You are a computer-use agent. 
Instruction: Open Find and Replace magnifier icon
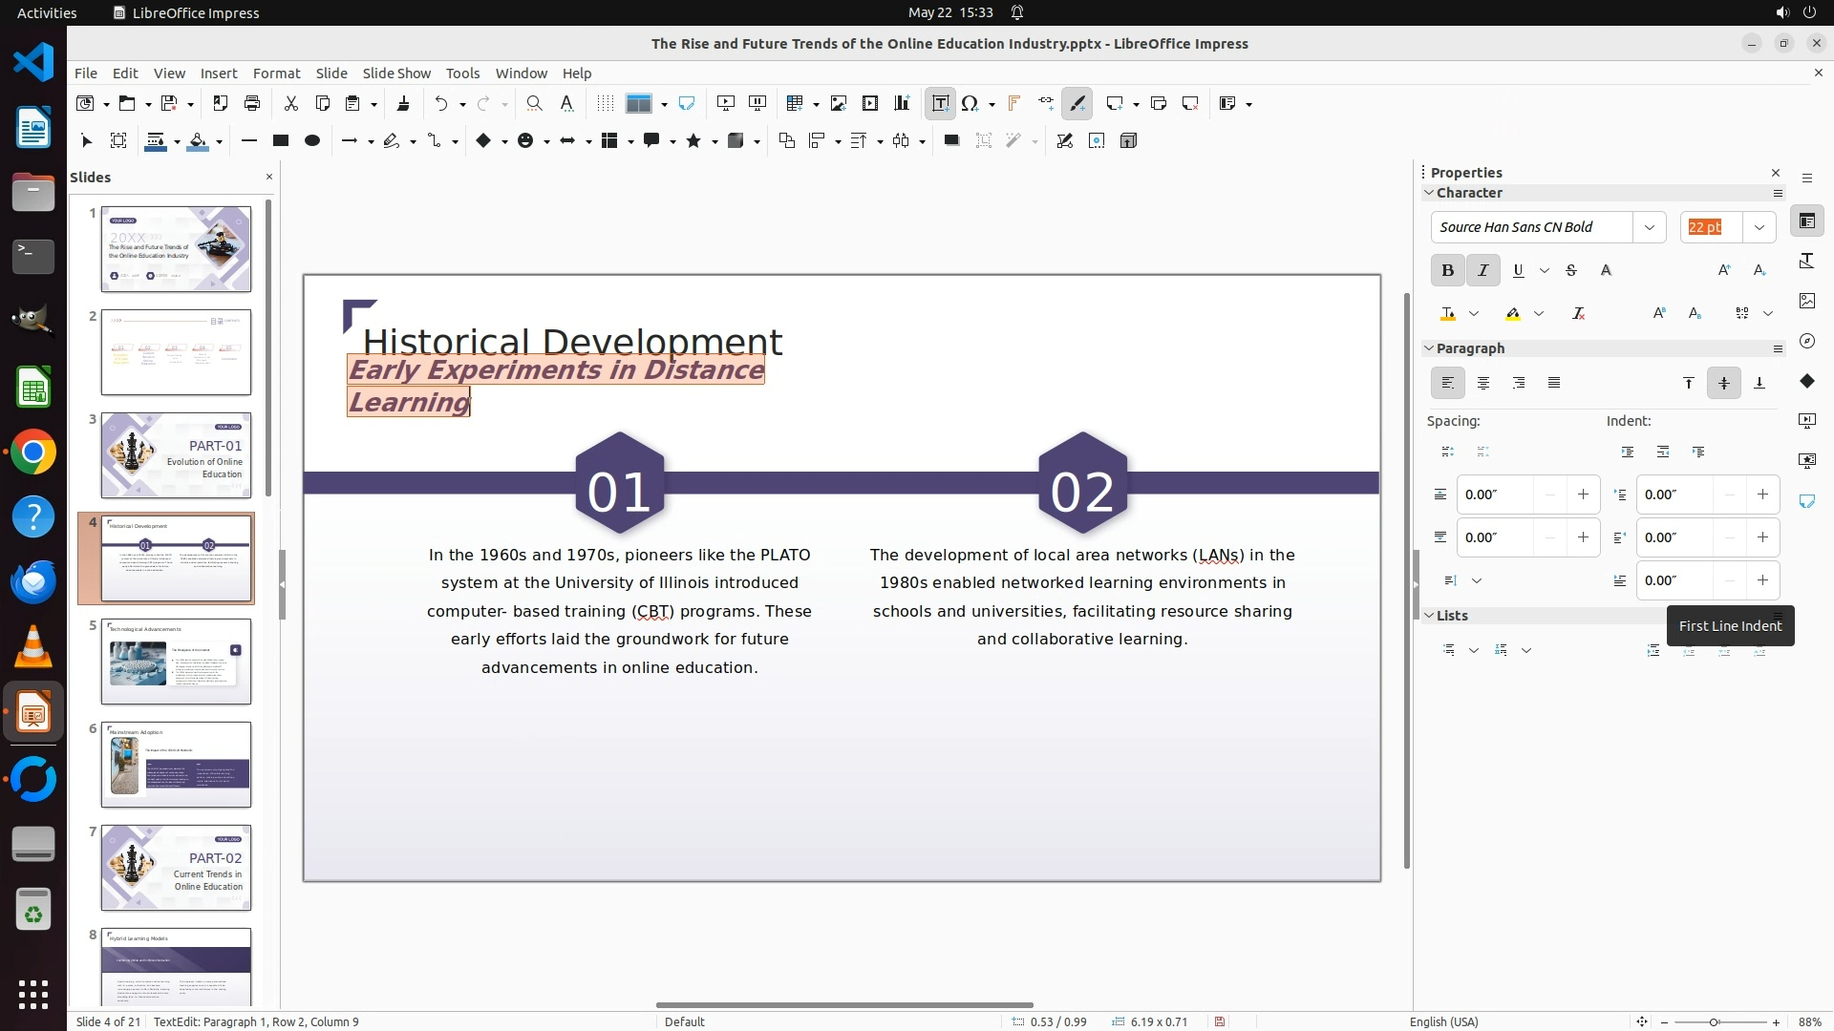pyautogui.click(x=534, y=103)
